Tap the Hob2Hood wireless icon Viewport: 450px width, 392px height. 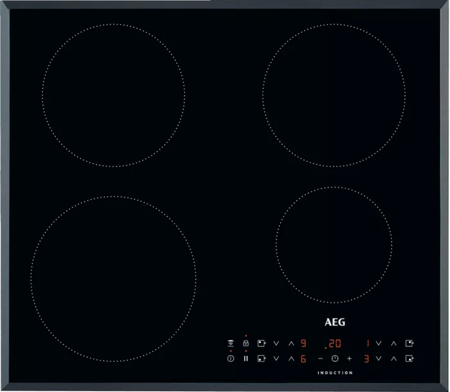tap(230, 343)
